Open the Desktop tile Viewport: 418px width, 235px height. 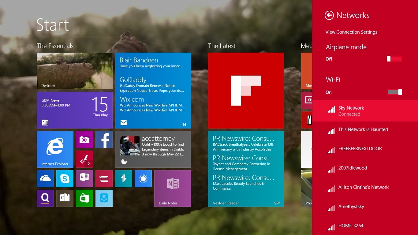74,71
